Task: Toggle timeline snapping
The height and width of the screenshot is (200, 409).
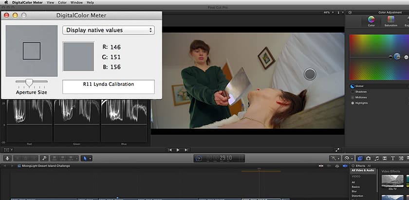Action: click(x=345, y=166)
